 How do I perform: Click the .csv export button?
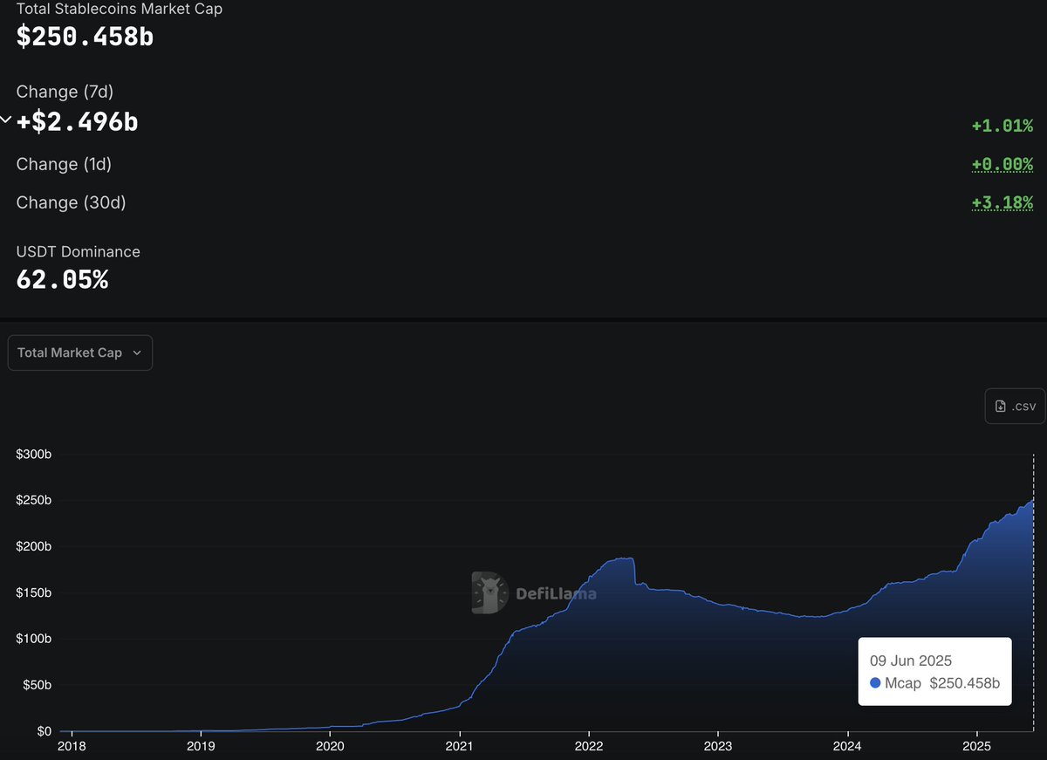tap(1014, 405)
